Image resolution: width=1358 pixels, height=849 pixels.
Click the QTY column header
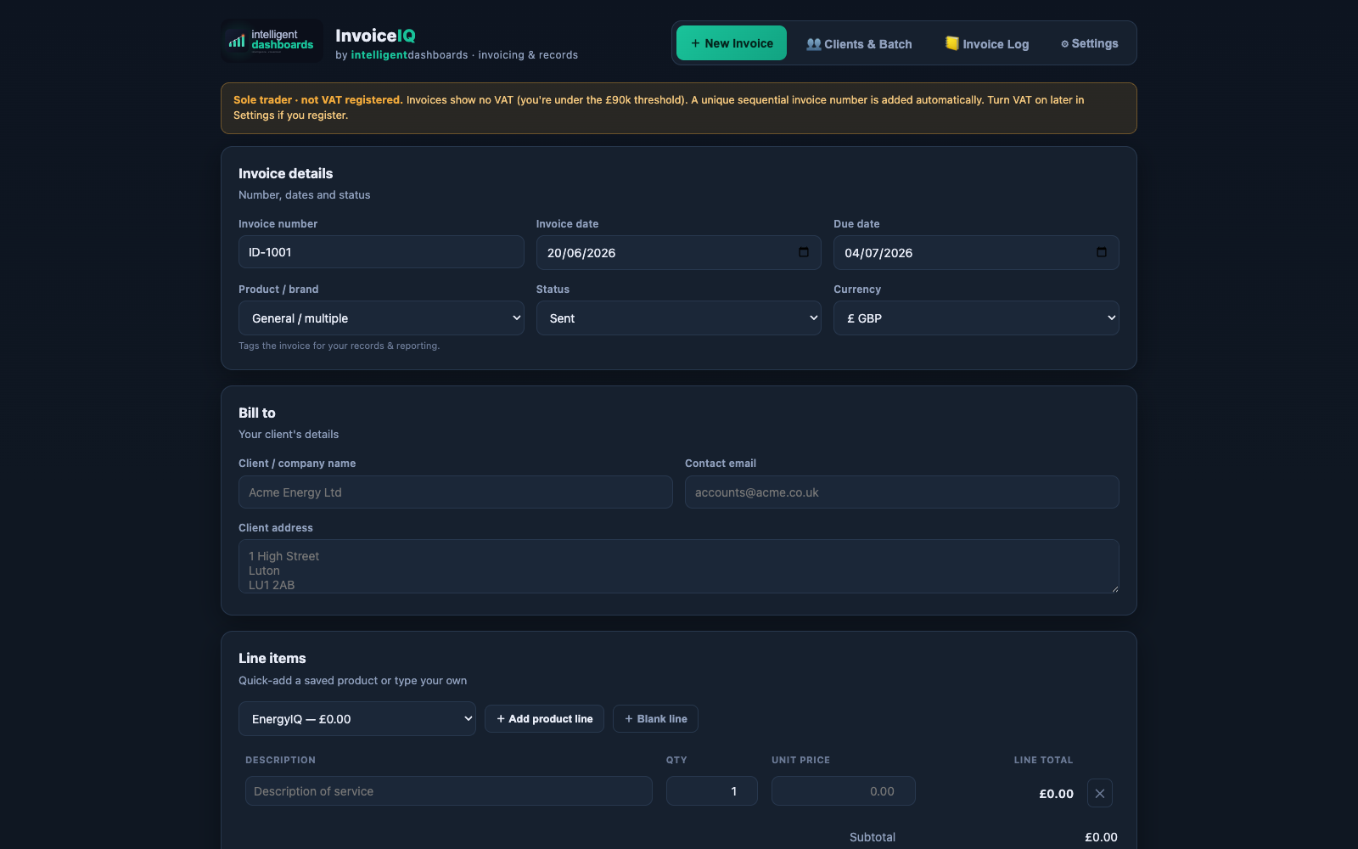pos(676,760)
